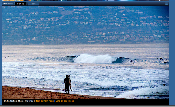Open the thumbnail grid view icon
Viewport: 175px width, 107px height.
tap(167, 4)
